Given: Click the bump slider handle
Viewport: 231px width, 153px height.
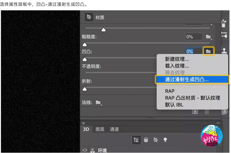Looking at the screenshot, I should point(85,59).
